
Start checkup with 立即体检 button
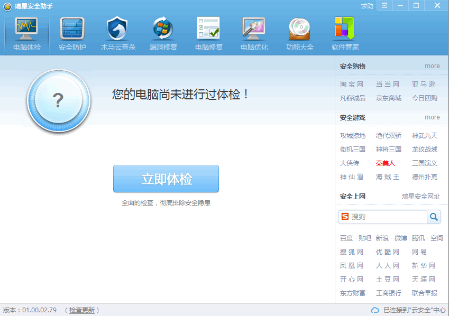(166, 179)
